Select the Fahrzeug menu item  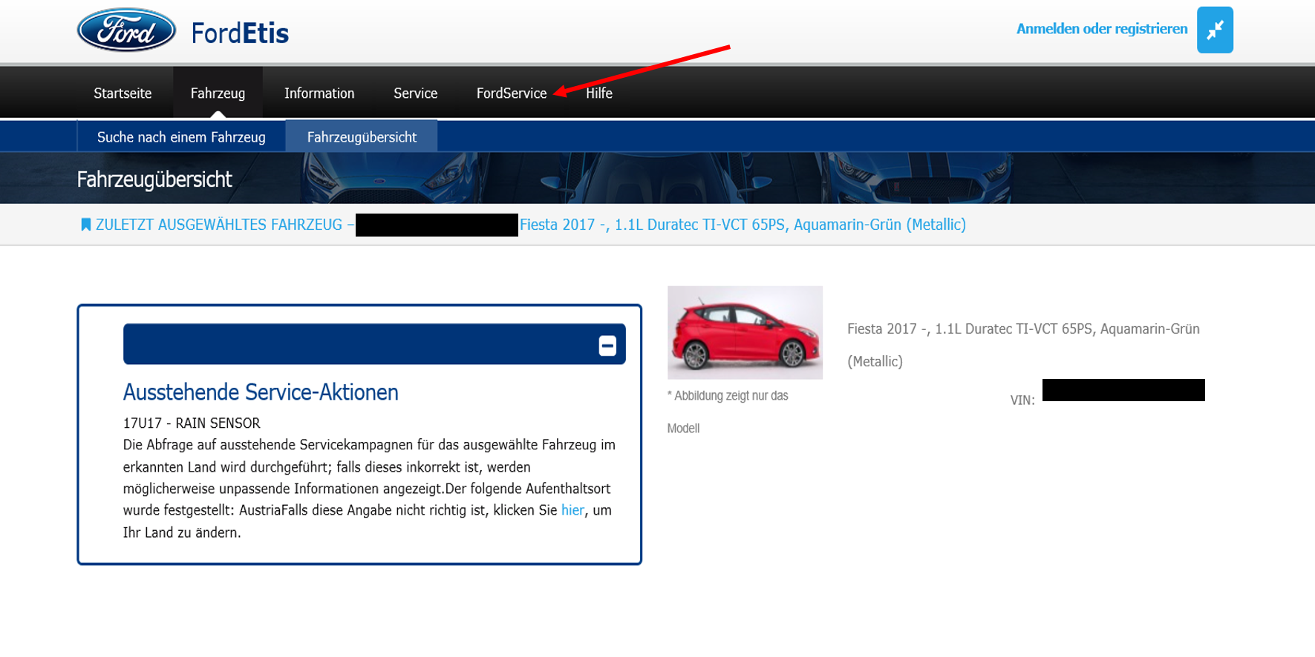click(x=218, y=93)
